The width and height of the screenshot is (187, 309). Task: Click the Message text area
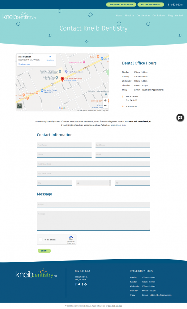pyautogui.click(x=94, y=221)
